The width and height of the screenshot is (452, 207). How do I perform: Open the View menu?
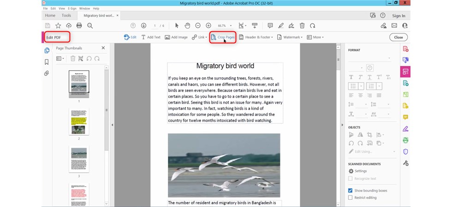pyautogui.click(x=62, y=9)
